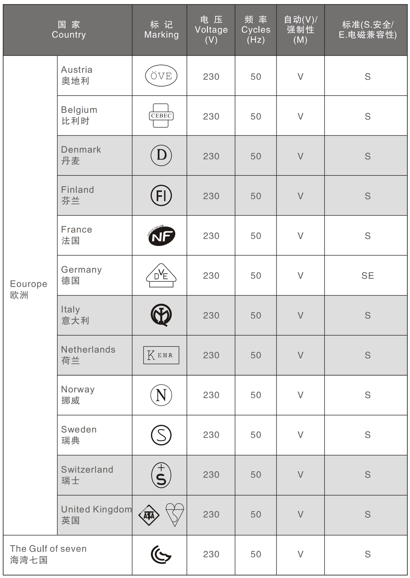
Task: Select the France NF certification logo
Action: [161, 236]
